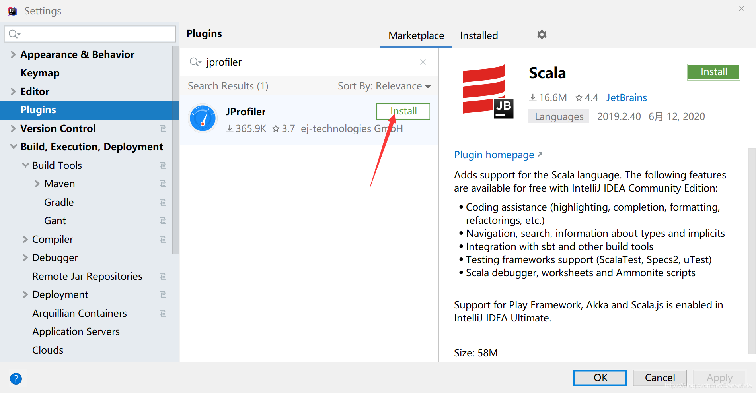Image resolution: width=756 pixels, height=393 pixels.
Task: Focus the settings search field
Action: click(x=90, y=34)
